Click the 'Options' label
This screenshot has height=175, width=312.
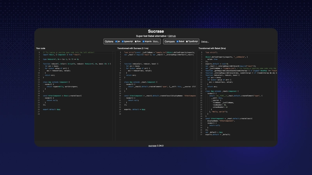point(109,42)
